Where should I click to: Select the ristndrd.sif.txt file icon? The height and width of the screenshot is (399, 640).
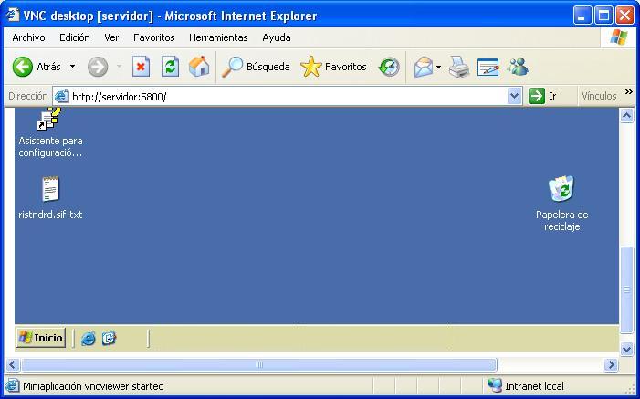click(50, 190)
